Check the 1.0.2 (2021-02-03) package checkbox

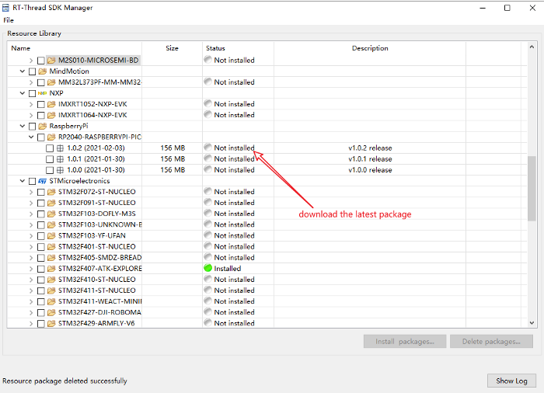50,148
